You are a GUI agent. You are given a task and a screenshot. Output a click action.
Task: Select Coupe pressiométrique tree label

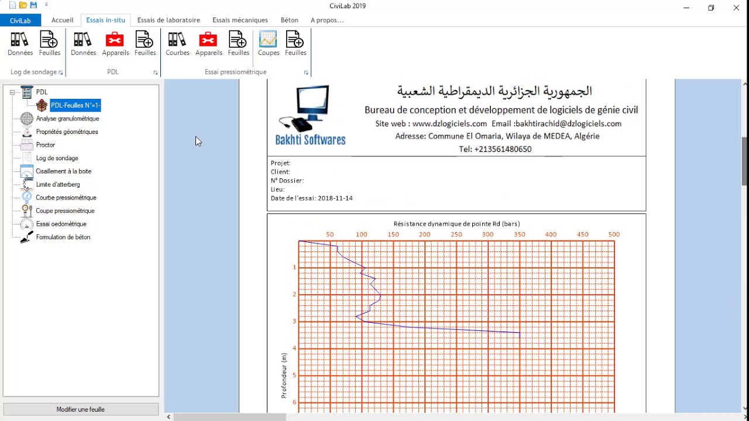(x=65, y=210)
